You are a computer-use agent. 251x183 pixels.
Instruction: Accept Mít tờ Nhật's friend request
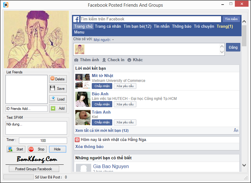coord(102,86)
